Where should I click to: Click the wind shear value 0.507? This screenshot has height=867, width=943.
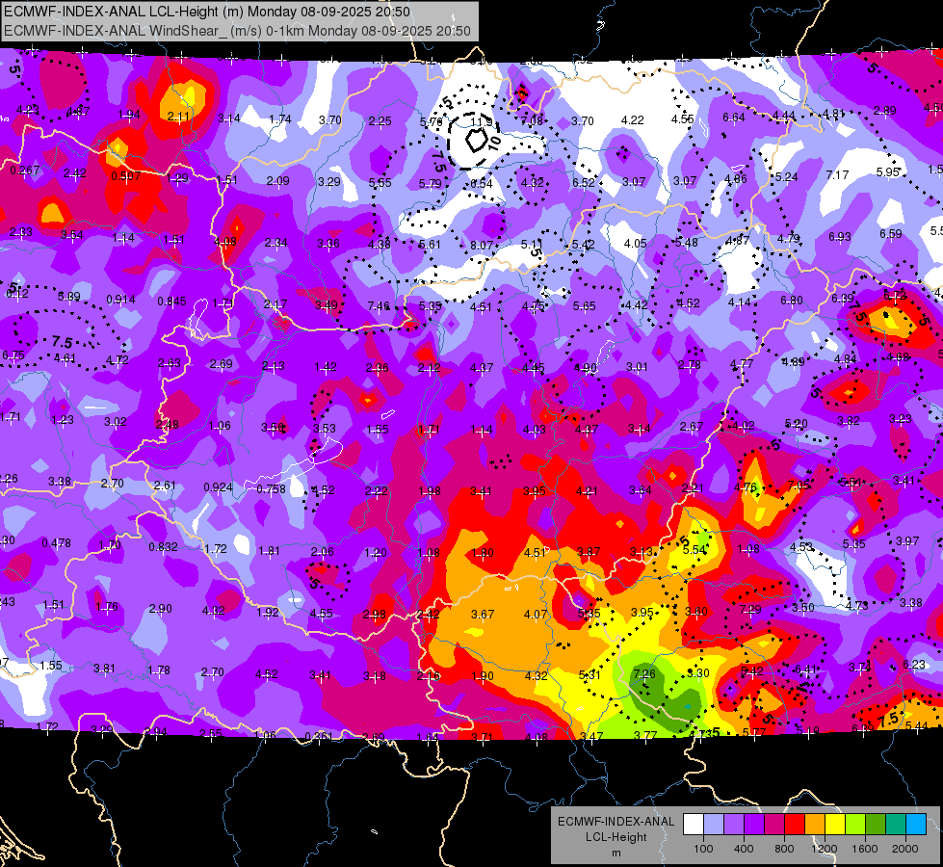(x=125, y=175)
